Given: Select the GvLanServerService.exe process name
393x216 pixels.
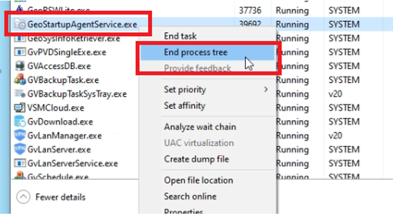Looking at the screenshot, I should 72,164.
